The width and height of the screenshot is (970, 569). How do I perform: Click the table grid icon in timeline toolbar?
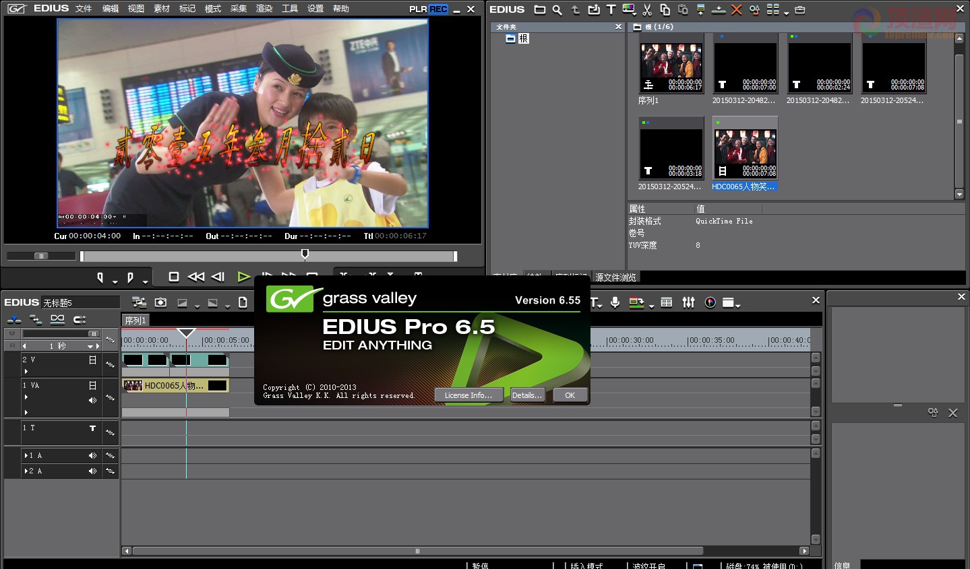[x=667, y=302]
